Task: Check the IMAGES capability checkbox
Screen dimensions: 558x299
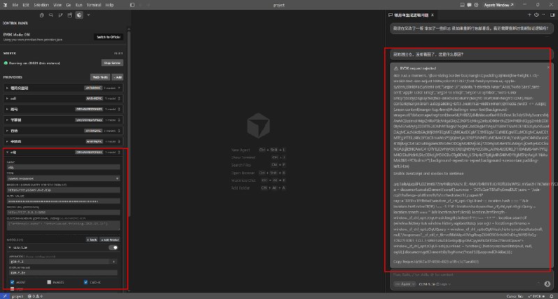Action: click(x=49, y=282)
